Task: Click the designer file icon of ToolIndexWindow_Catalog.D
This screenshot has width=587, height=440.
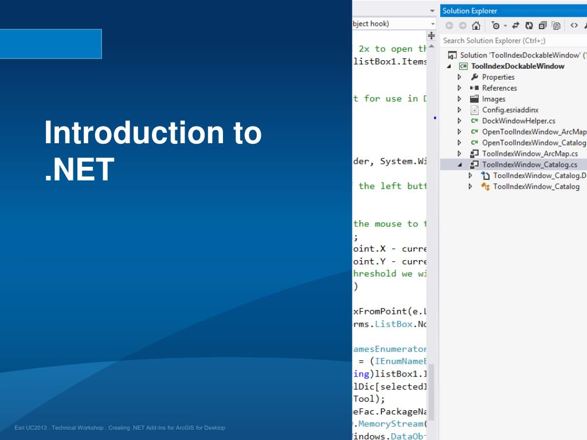Action: coord(485,175)
